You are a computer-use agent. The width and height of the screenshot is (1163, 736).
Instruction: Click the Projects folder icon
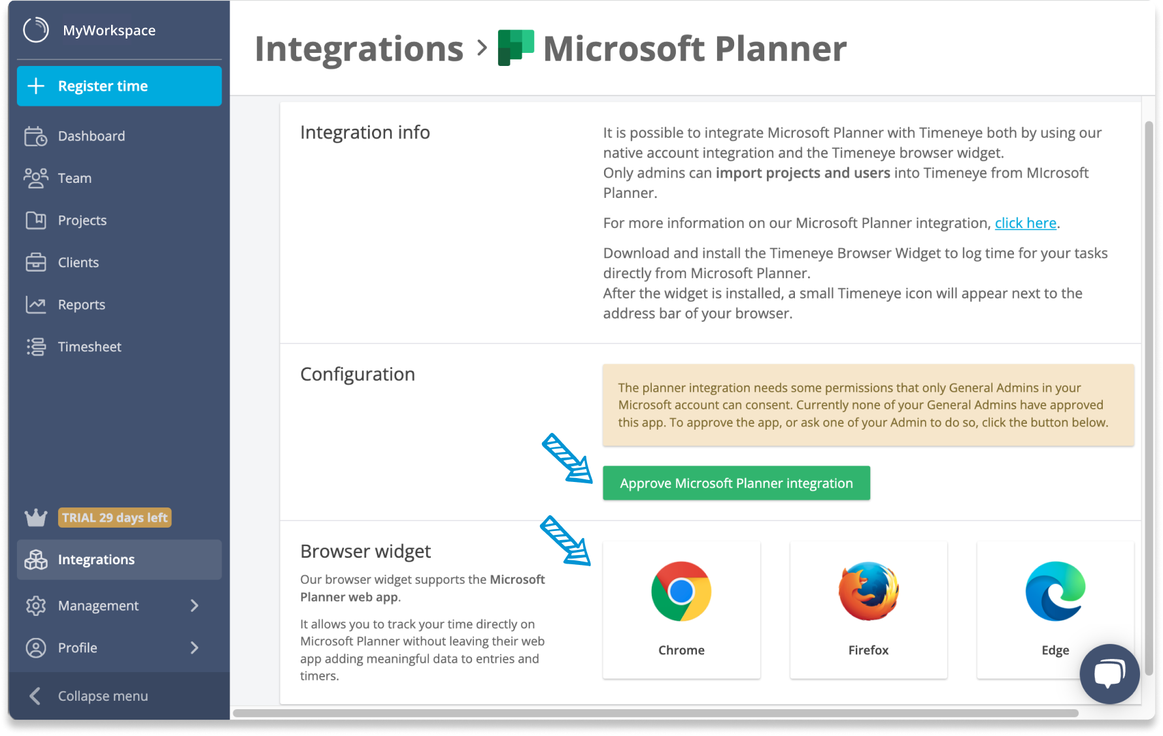pos(36,220)
